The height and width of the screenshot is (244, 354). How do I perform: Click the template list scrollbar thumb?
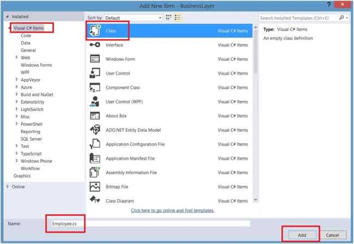(255, 51)
